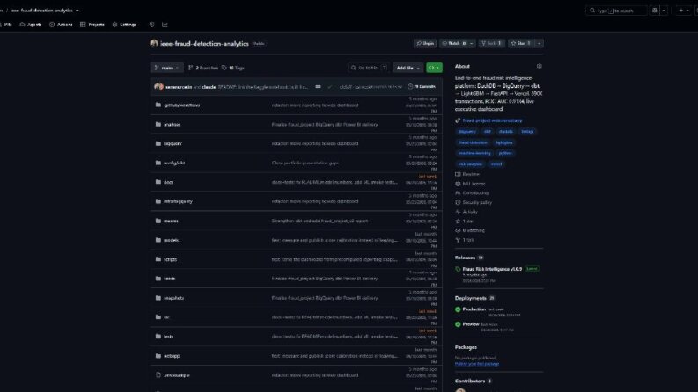View the 1 fork link in About
This screenshot has height=392, width=698.
click(465, 240)
